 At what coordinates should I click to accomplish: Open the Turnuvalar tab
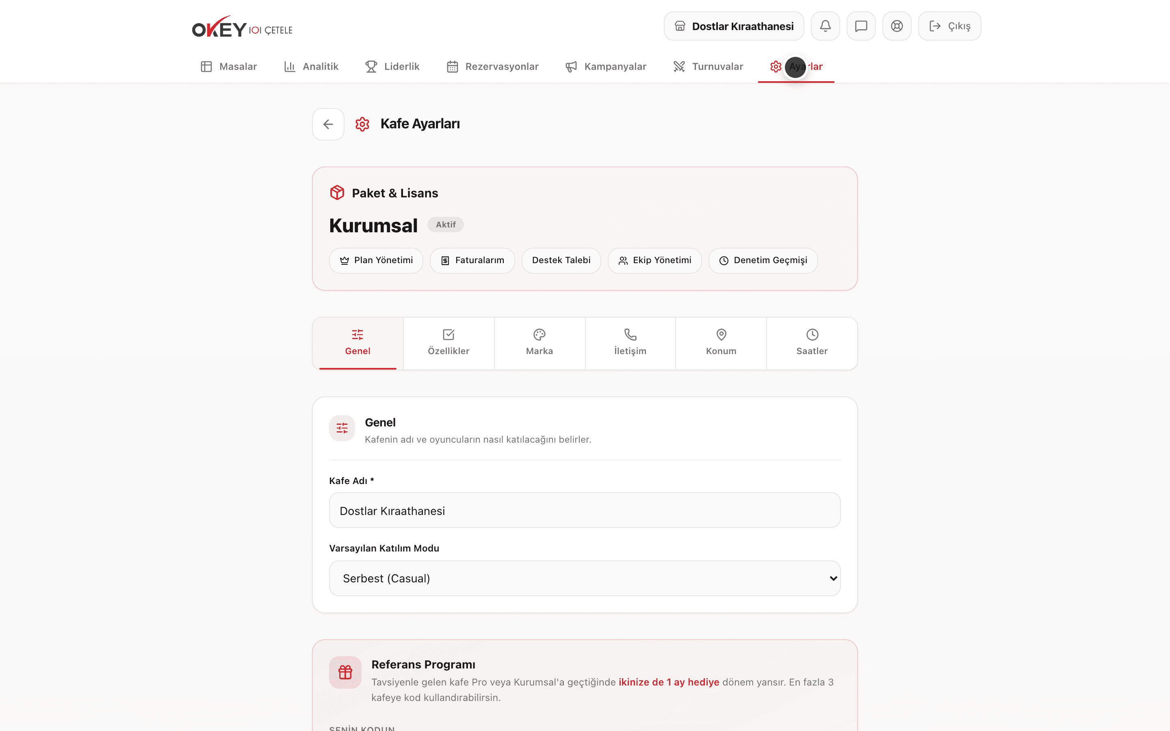[708, 66]
